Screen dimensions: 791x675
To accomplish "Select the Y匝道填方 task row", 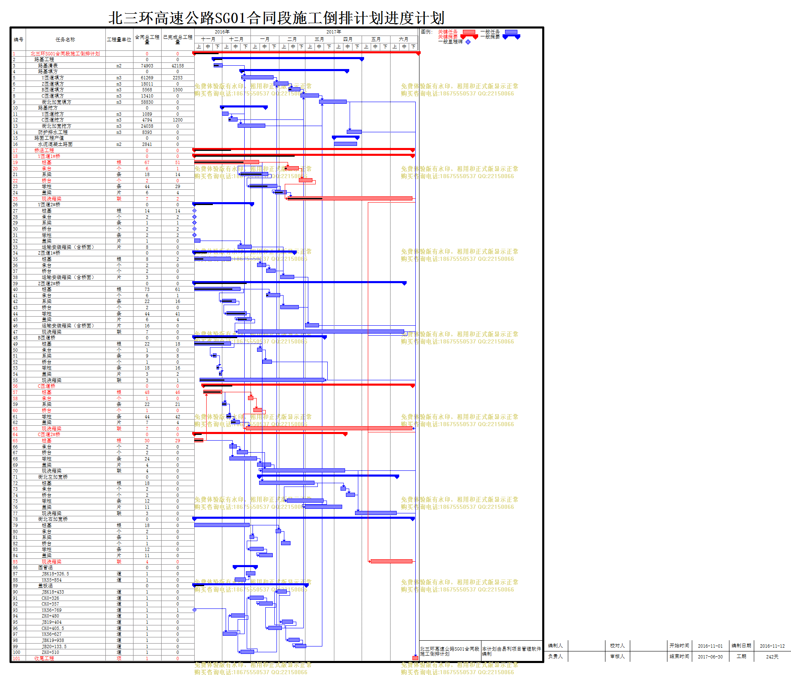I will point(102,78).
